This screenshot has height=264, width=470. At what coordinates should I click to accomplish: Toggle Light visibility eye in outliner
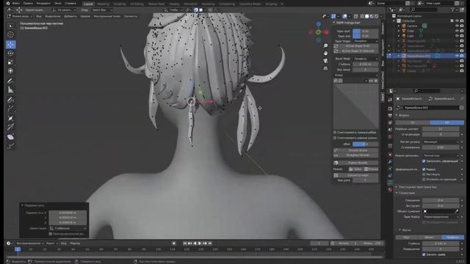point(457,36)
